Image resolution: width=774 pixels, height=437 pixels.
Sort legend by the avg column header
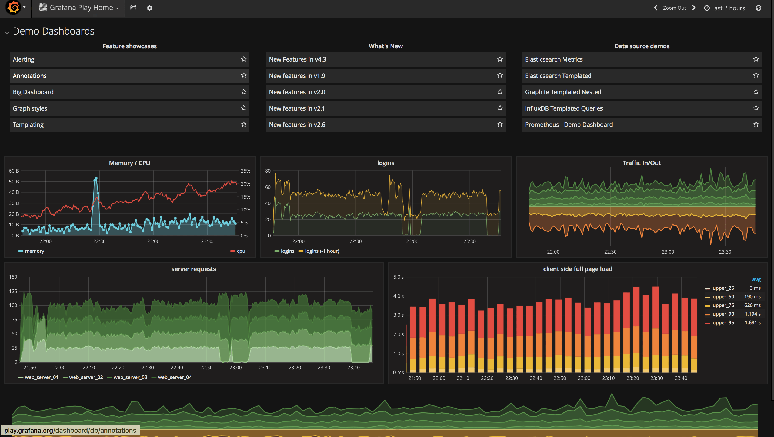756,279
